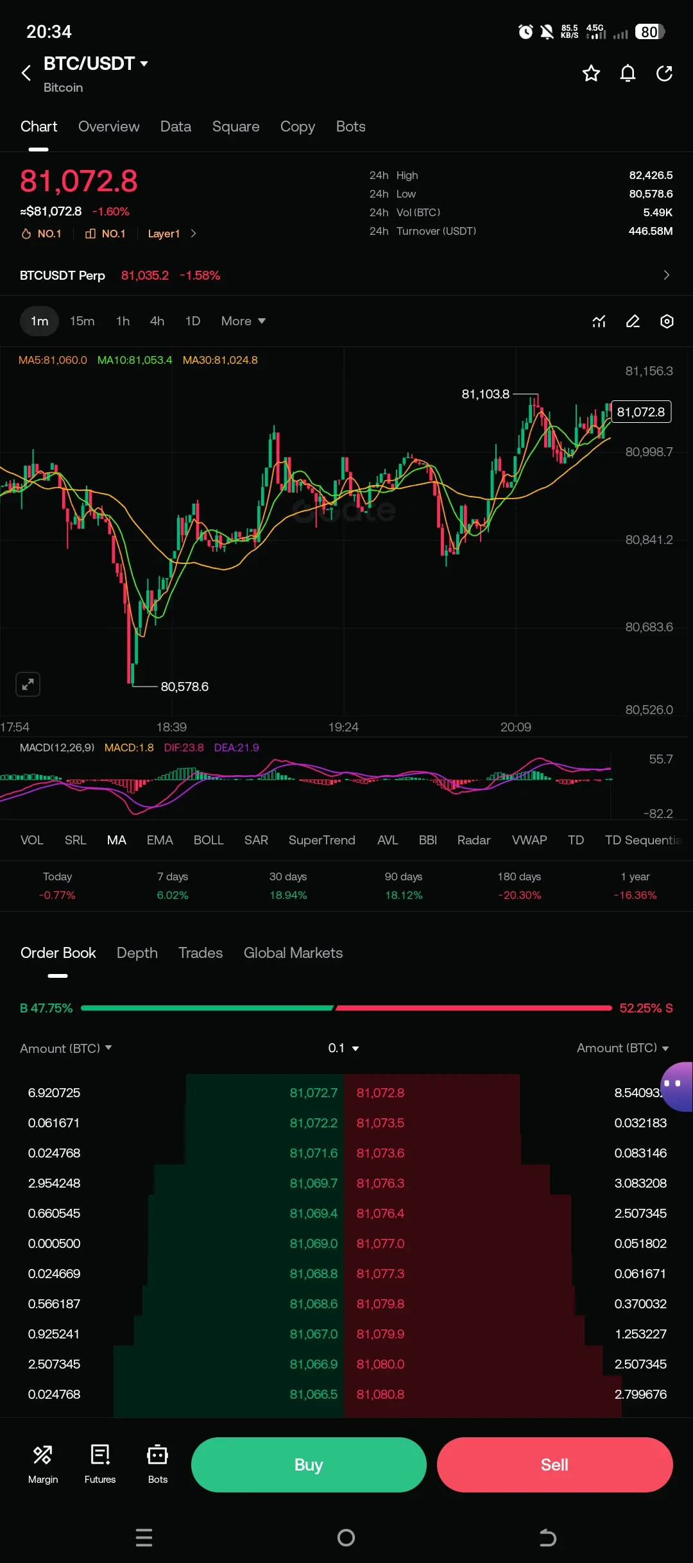Tap bid price 81,072.7 in order book
Screen dimensions: 693x1563
[313, 1093]
